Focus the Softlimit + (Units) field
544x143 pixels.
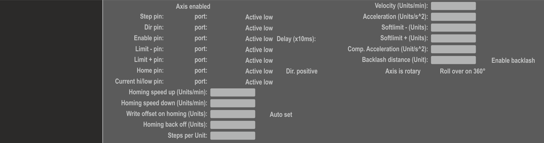(x=453, y=38)
